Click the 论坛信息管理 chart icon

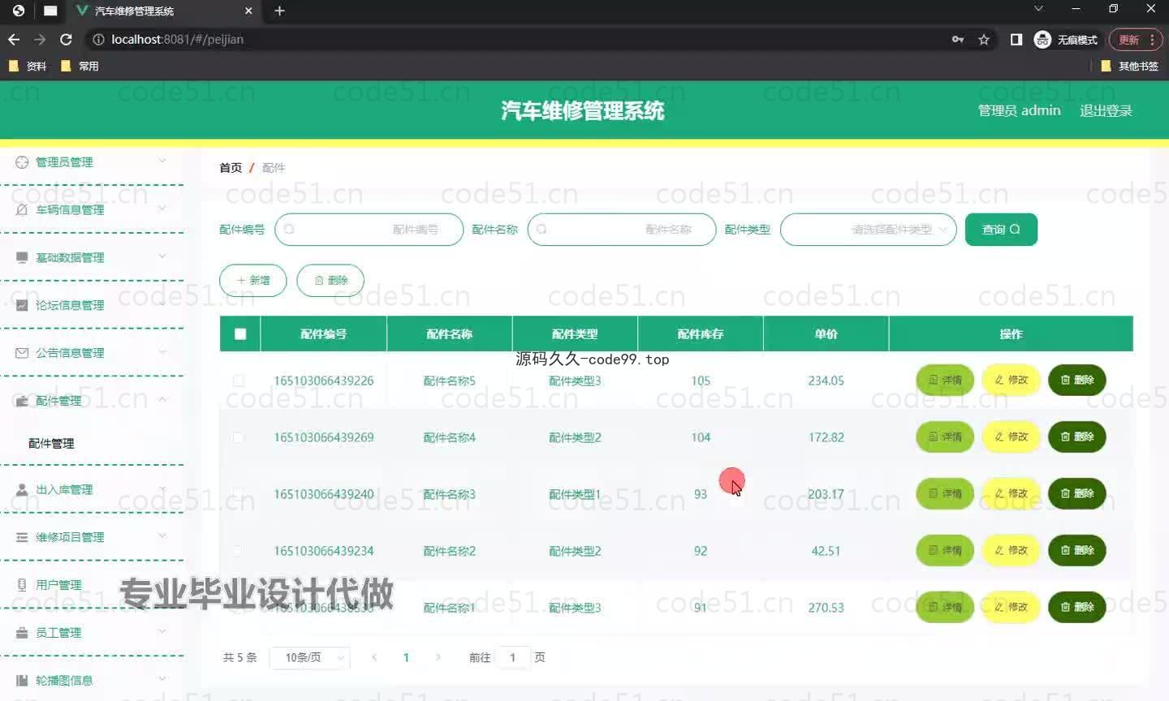pos(22,305)
